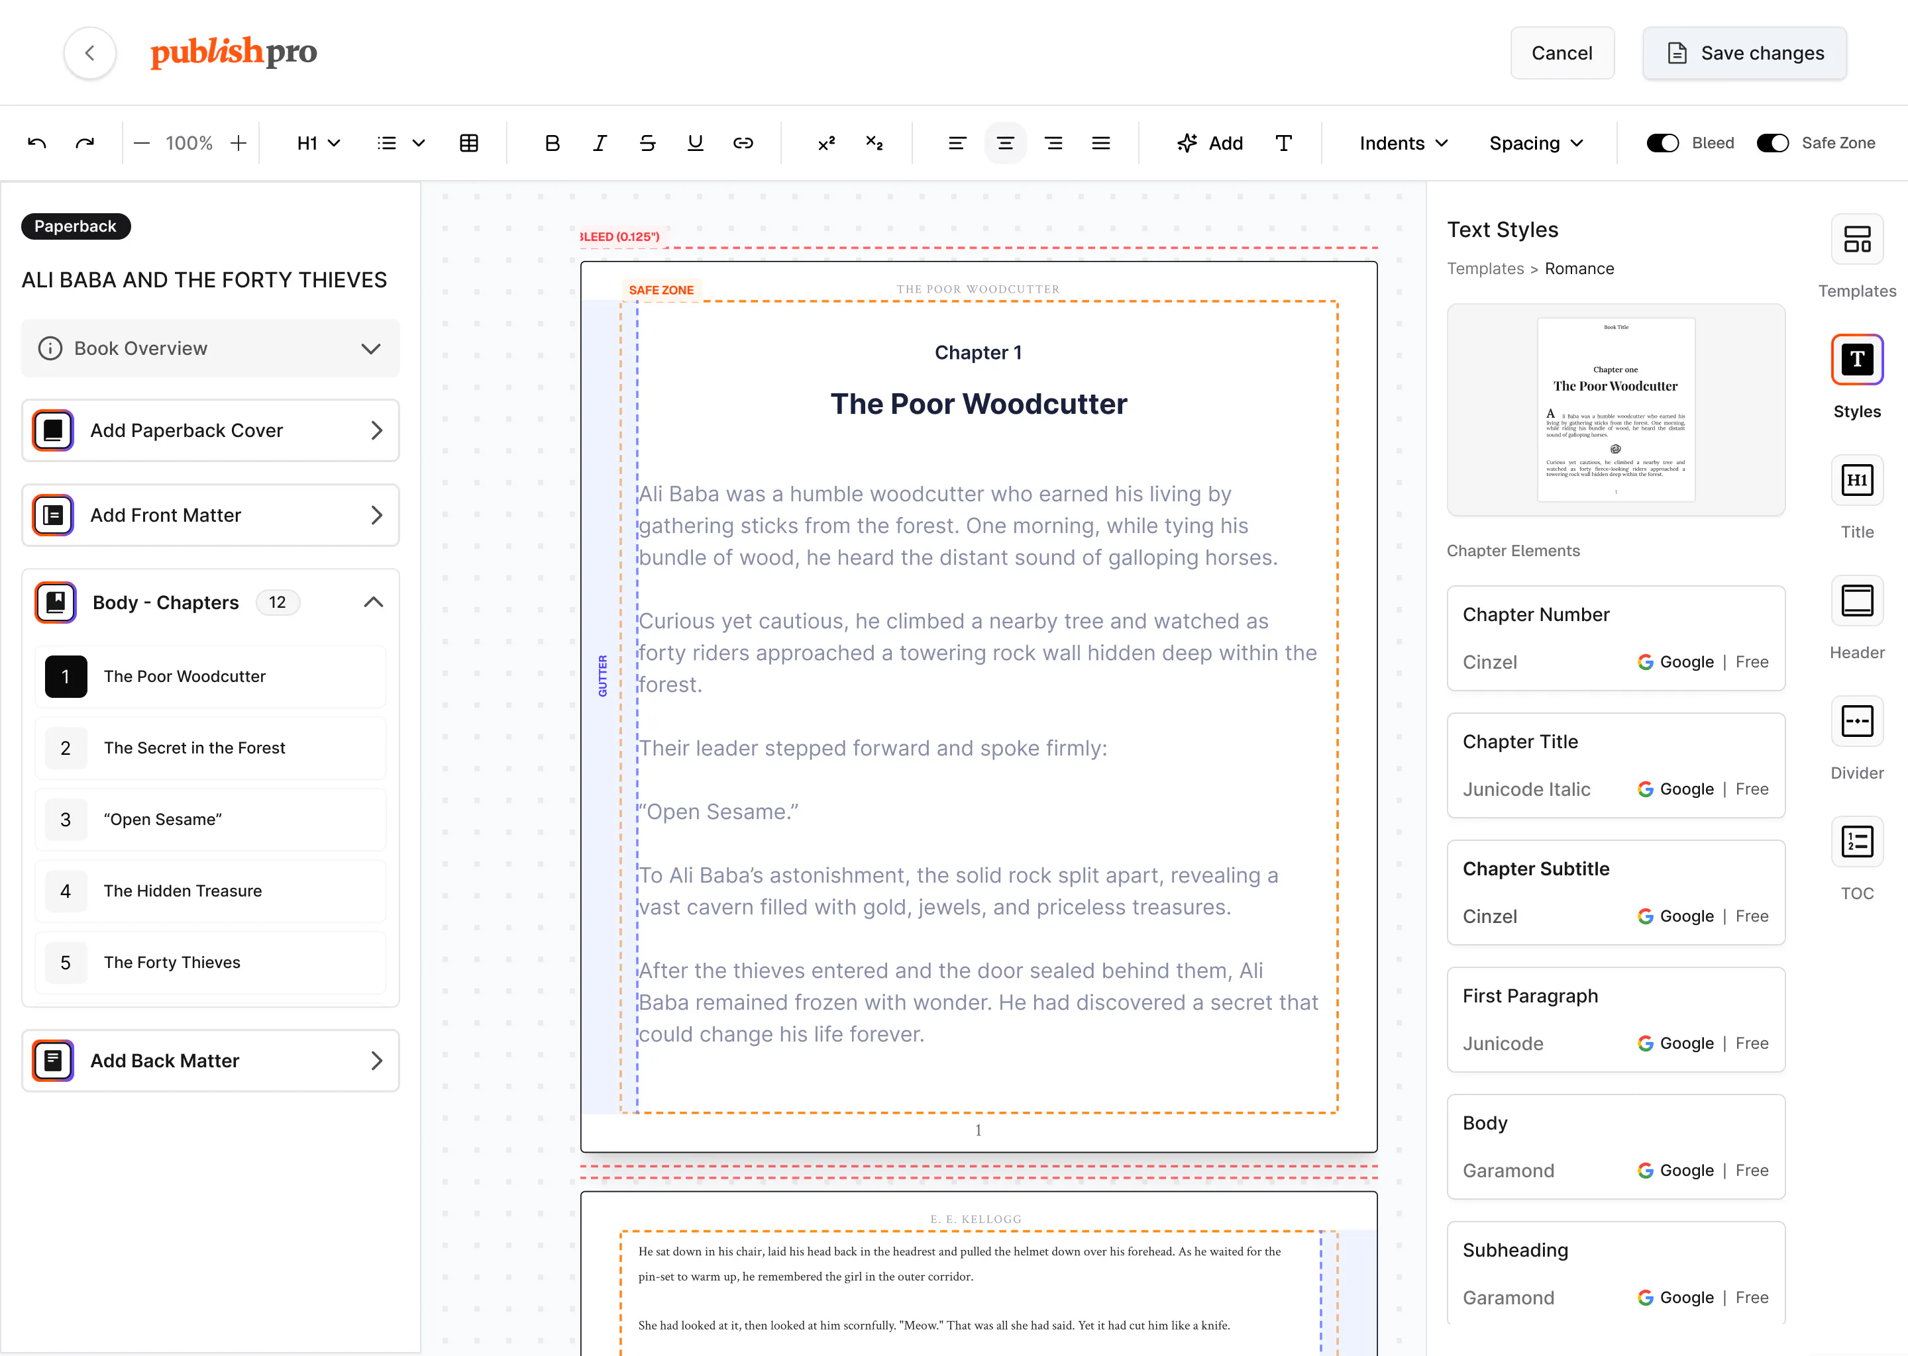Click the Add AI sparkle button

[1210, 143]
